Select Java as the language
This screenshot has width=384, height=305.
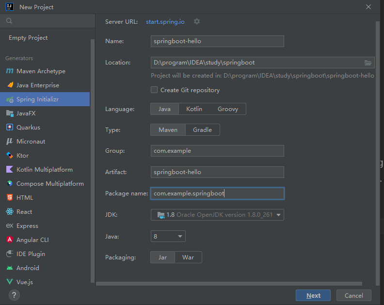[x=164, y=109]
